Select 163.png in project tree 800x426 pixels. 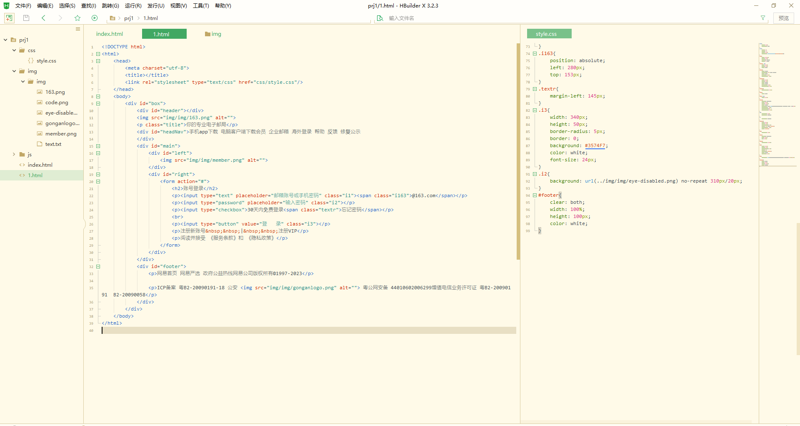coord(55,92)
